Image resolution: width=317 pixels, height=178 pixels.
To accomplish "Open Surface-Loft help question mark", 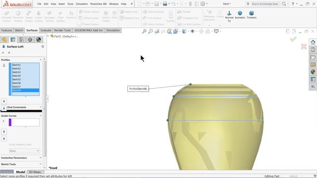I will pyautogui.click(x=43, y=46).
